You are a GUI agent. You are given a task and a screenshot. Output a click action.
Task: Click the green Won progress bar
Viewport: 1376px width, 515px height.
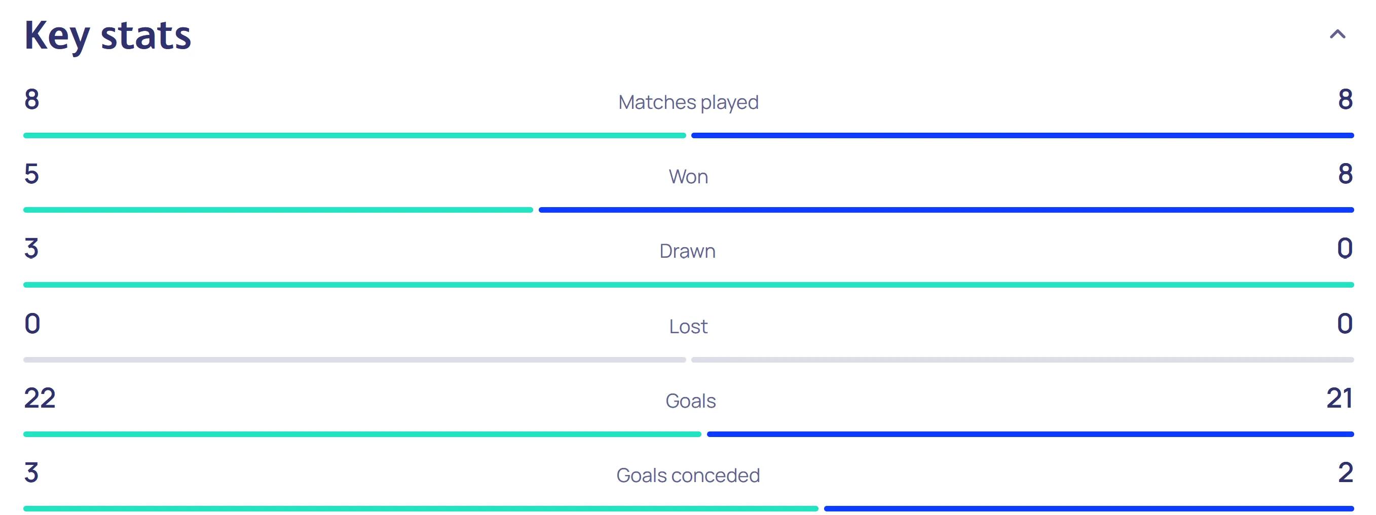pos(278,210)
